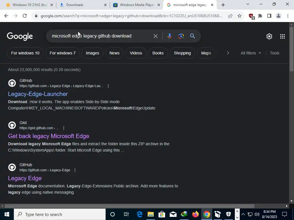Switch to the Windows Media Player tab
The image size is (294, 220).
coord(136,5)
